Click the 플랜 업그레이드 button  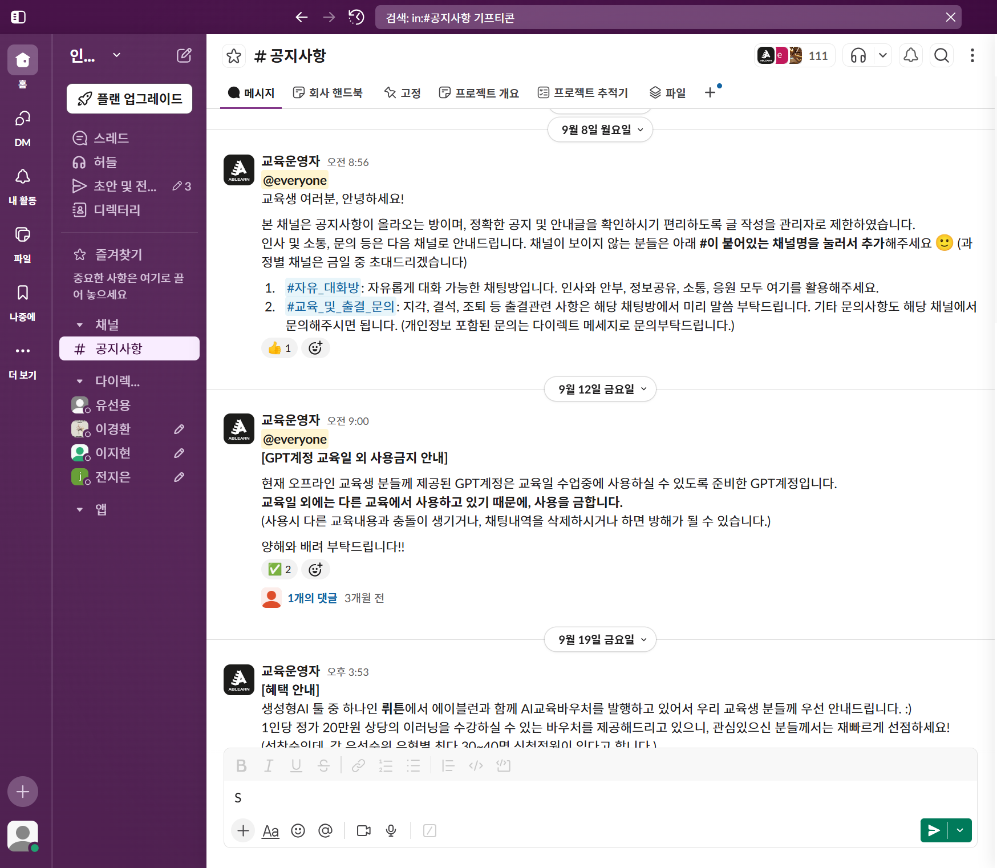129,99
